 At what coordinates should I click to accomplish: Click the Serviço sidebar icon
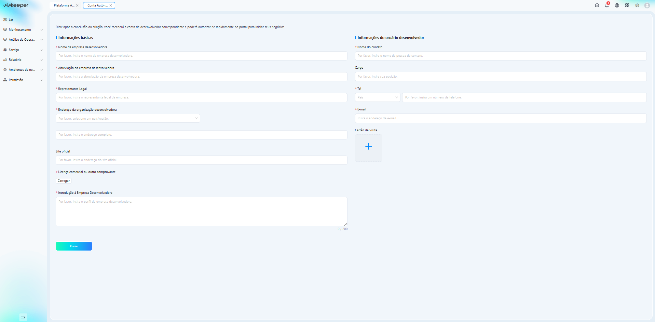click(5, 50)
